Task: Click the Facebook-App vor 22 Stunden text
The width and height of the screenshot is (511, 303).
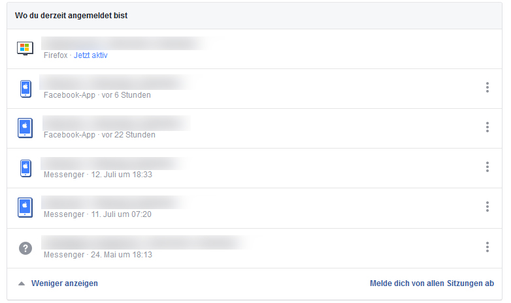Action: 99,135
